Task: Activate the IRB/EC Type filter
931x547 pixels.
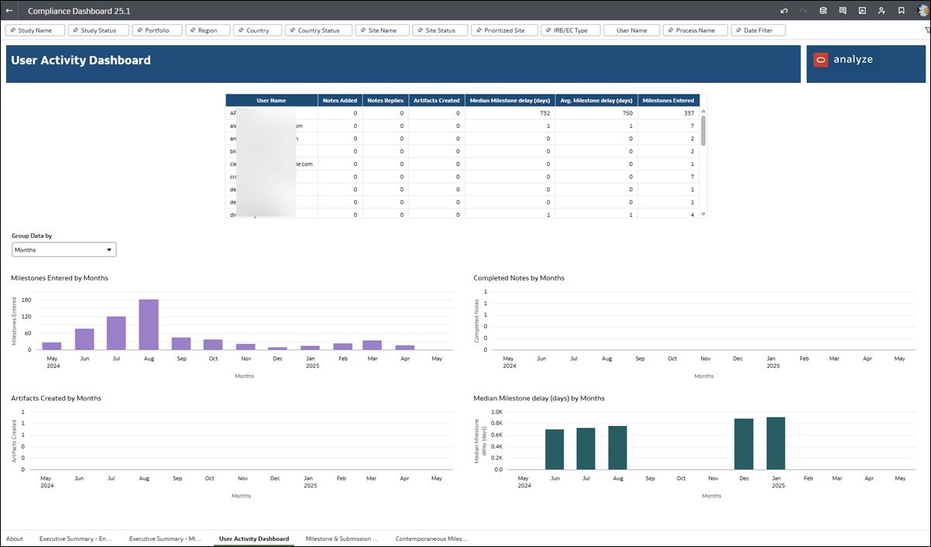Action: (570, 29)
